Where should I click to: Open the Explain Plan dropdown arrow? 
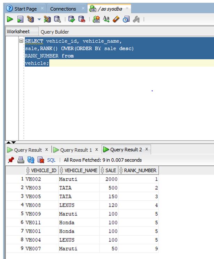click(x=39, y=19)
